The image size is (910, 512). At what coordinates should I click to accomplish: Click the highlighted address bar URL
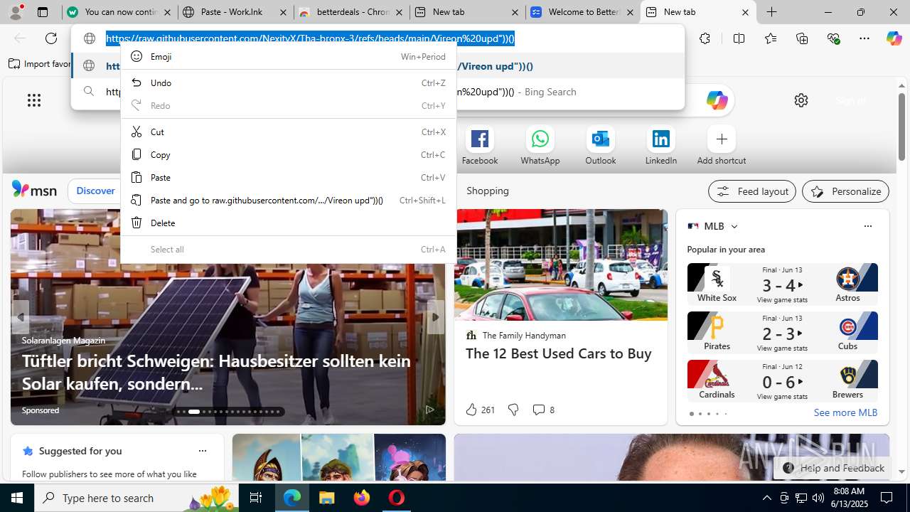[x=310, y=38]
